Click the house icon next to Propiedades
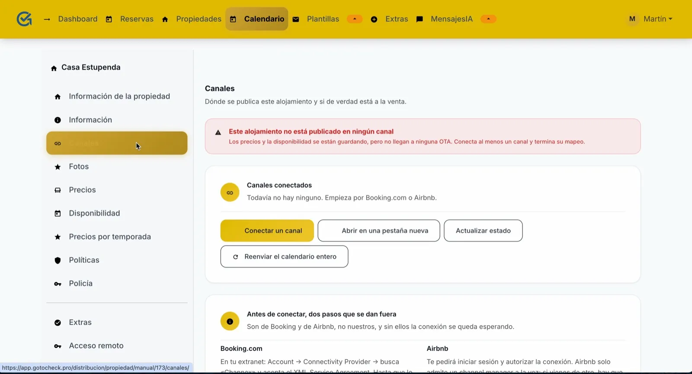This screenshot has height=374, width=692. pos(165,19)
